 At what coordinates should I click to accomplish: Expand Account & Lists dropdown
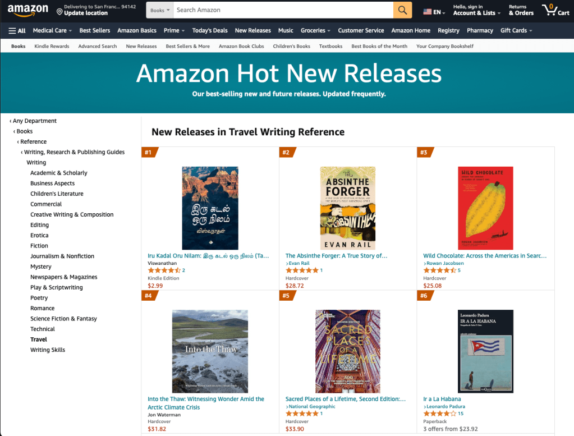(x=476, y=13)
